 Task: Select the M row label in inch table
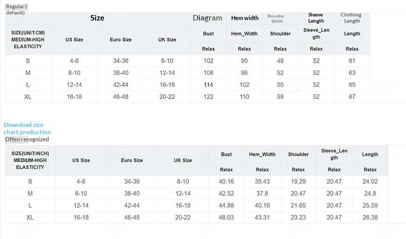pos(30,193)
